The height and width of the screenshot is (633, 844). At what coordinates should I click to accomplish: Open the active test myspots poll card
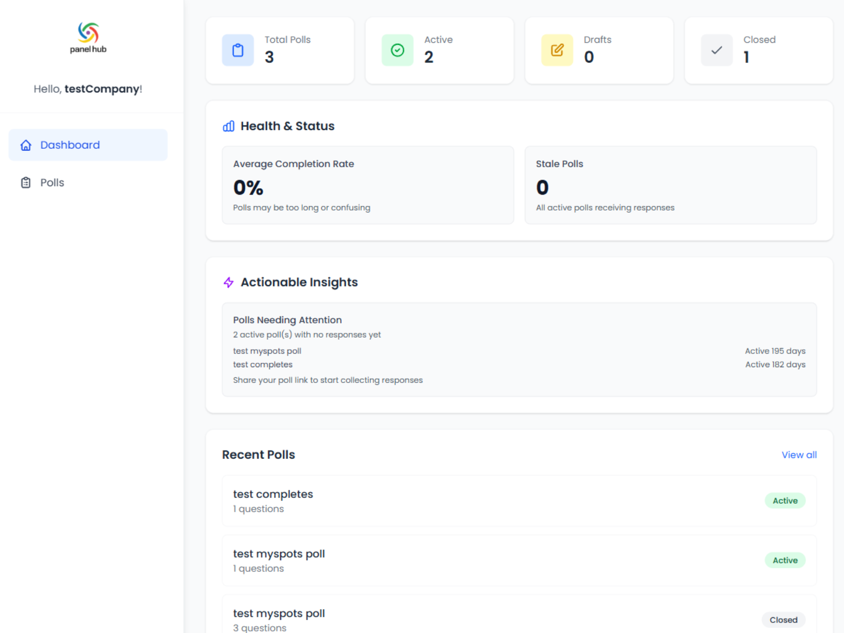coord(519,560)
